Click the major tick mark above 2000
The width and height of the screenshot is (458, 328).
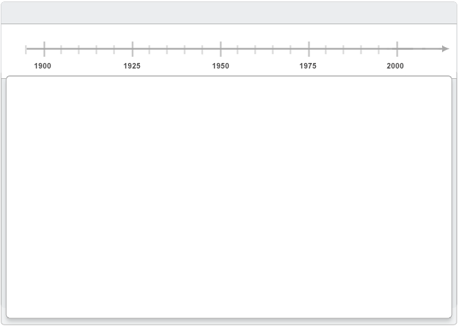coord(397,49)
